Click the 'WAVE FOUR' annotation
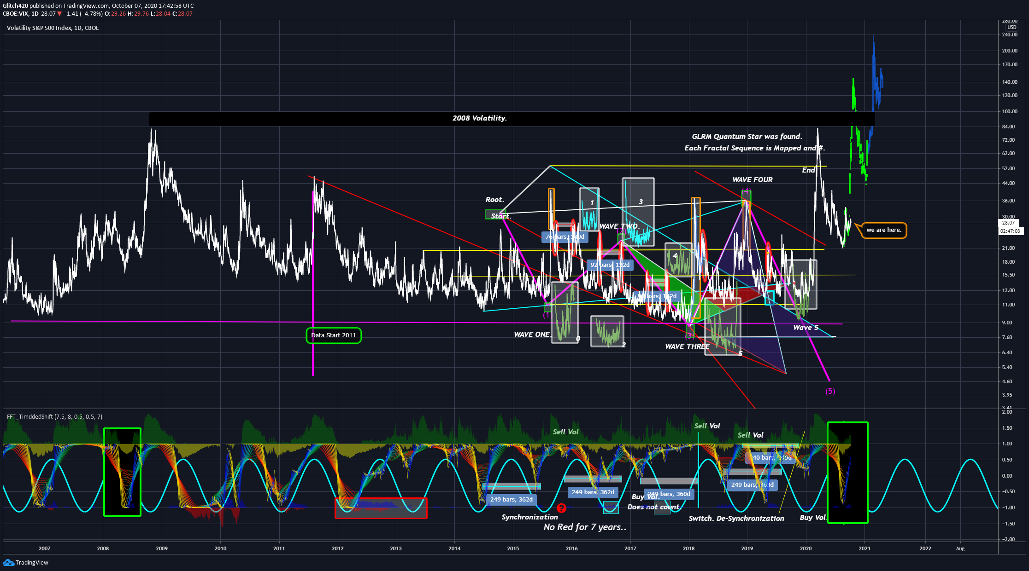Viewport: 1029px width, 571px height. pos(753,180)
